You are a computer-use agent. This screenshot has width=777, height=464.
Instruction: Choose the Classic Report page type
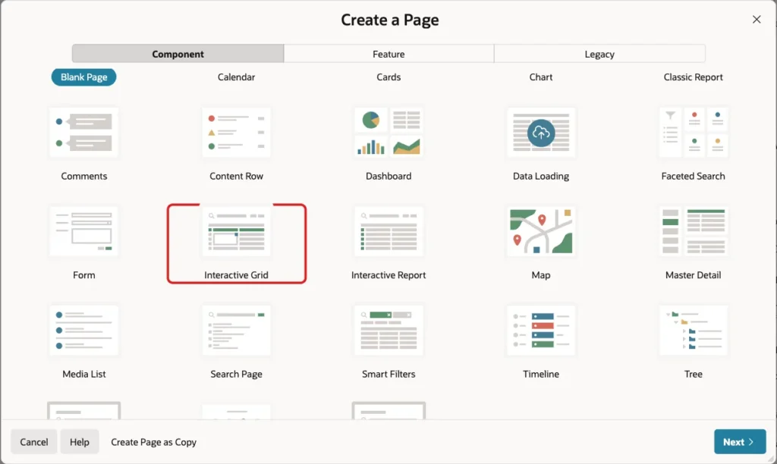[x=694, y=77]
